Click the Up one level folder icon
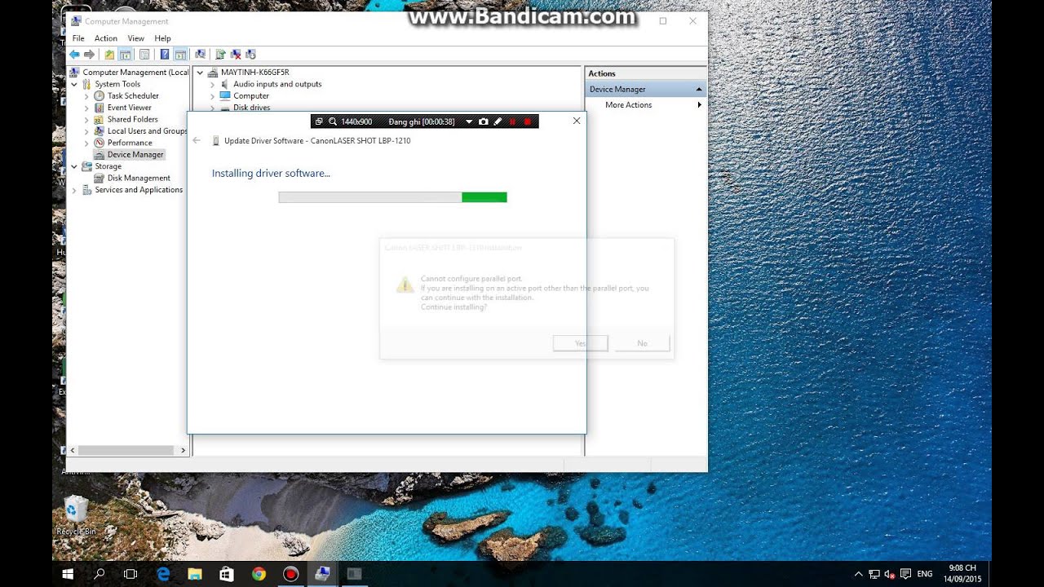 [x=109, y=55]
